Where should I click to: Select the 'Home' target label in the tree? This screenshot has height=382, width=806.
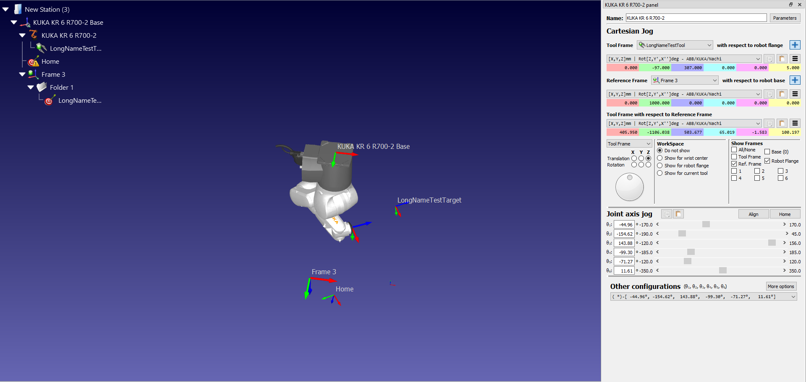pos(50,61)
